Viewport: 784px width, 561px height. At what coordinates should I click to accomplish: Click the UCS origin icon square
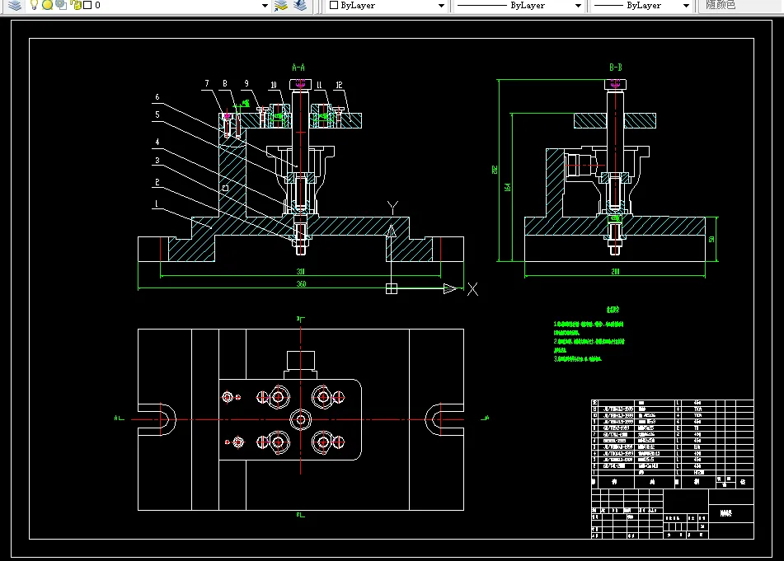(392, 288)
